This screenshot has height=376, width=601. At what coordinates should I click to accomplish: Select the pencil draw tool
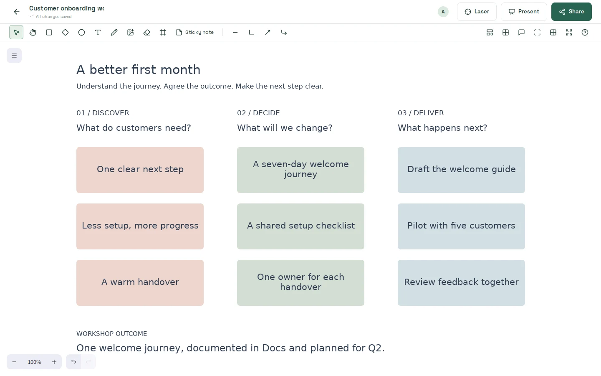click(114, 32)
